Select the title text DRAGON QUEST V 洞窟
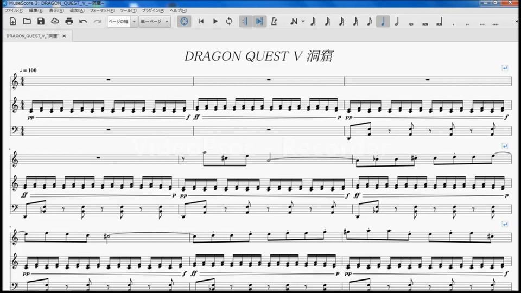521x293 pixels. (258, 56)
